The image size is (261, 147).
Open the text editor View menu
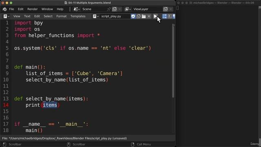[x=17, y=16]
